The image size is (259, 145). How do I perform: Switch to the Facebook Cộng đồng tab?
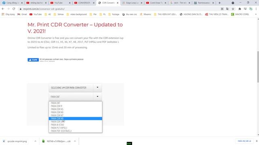13,3
